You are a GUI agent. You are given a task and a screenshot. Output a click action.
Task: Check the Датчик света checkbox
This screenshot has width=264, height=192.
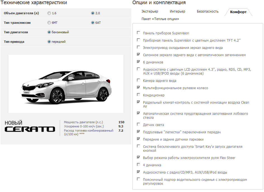point(138,124)
